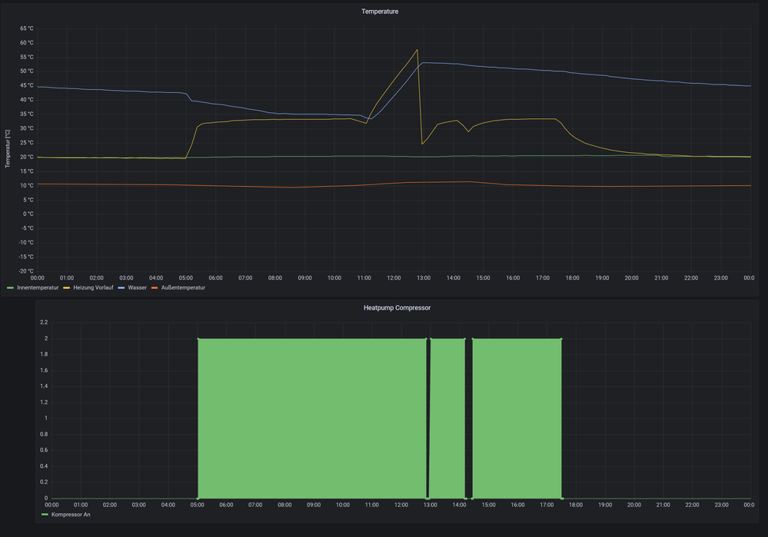Click 18:00 on the Temperature panel time axis

(573, 278)
